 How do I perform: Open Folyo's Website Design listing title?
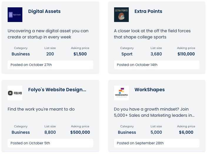point(57,90)
